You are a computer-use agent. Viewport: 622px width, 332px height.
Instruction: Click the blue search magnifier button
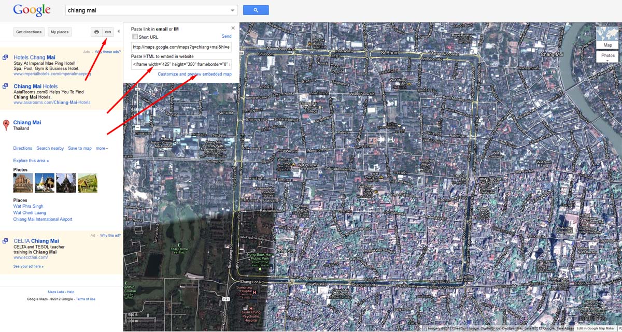point(256,10)
